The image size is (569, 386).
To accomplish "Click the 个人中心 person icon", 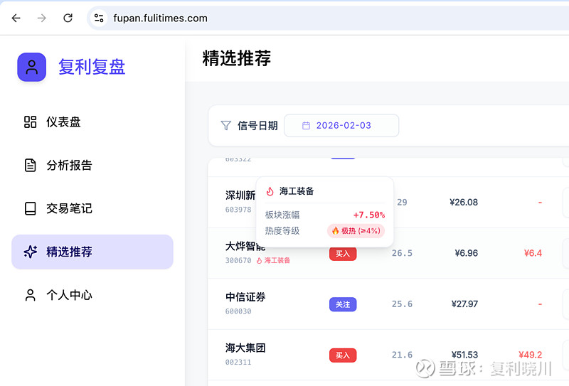I will pyautogui.click(x=30, y=295).
